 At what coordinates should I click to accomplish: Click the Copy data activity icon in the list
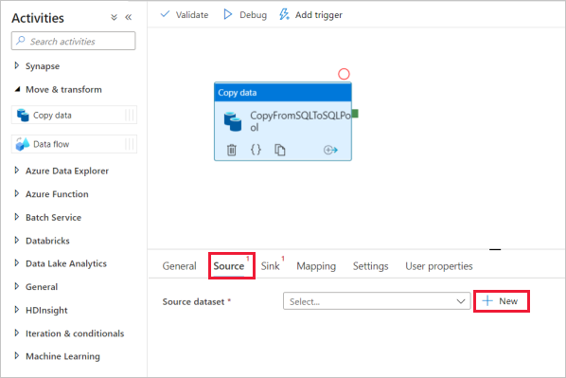pos(23,116)
